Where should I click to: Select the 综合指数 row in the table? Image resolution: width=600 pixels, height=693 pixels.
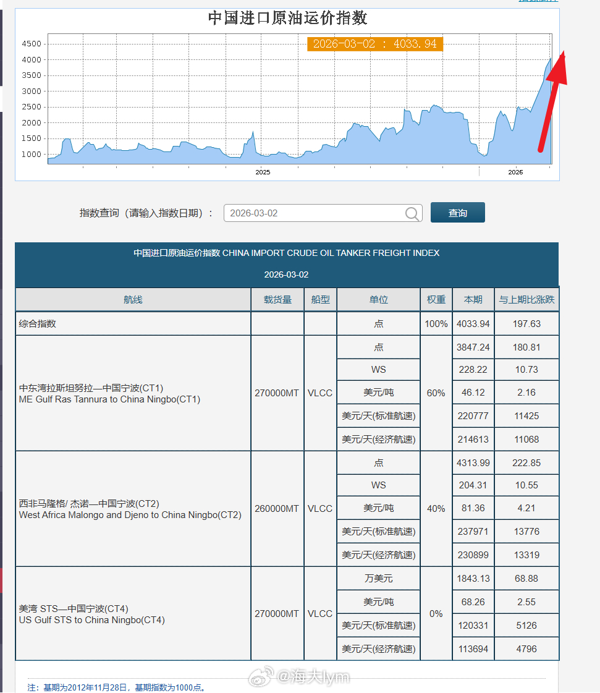tap(124, 323)
